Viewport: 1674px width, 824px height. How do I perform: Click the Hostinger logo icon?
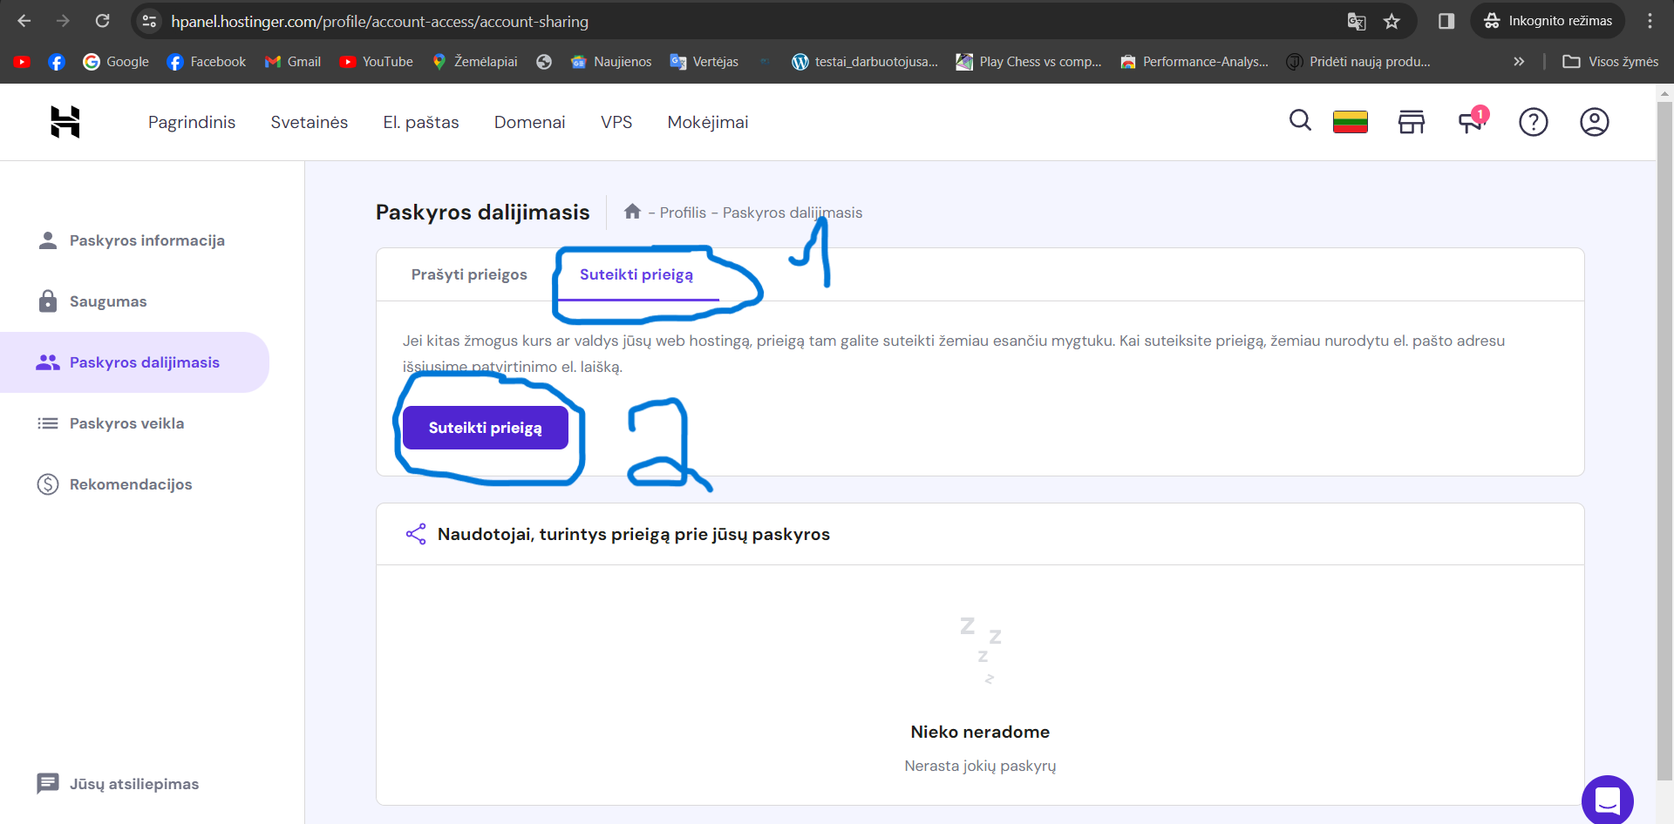click(x=65, y=122)
